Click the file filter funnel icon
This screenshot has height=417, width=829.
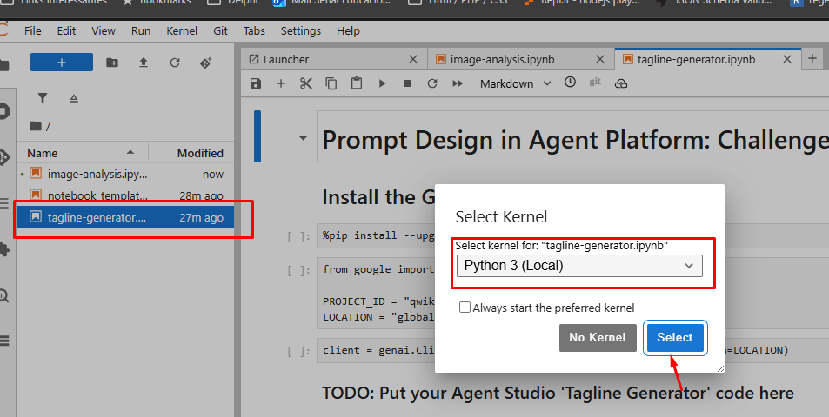[x=43, y=98]
